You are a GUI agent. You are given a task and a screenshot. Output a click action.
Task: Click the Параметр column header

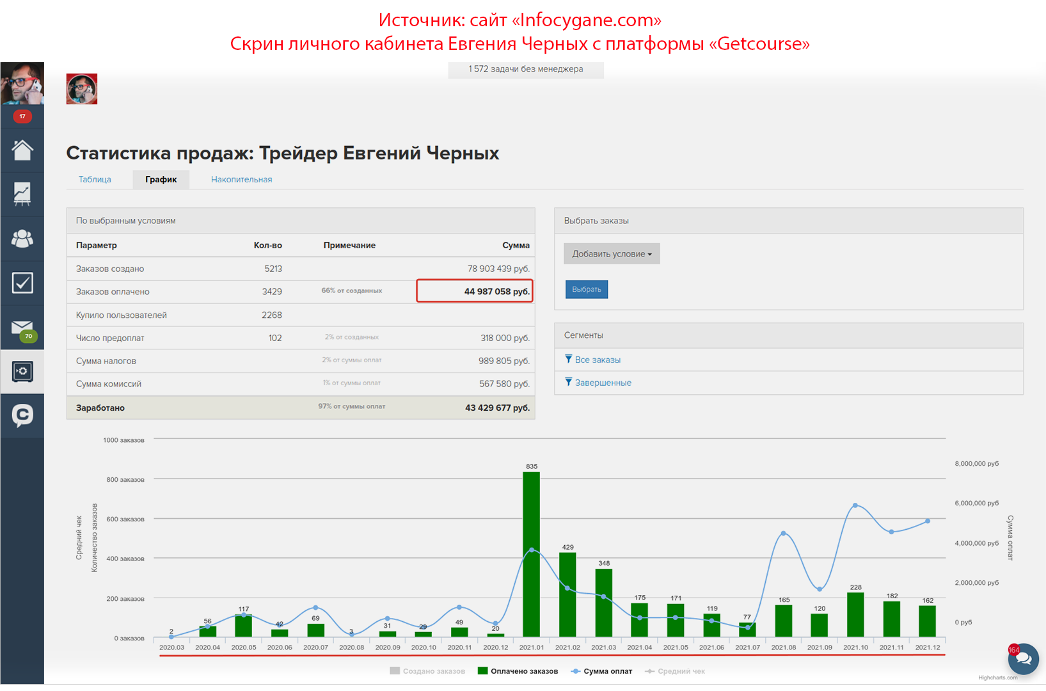(x=97, y=245)
